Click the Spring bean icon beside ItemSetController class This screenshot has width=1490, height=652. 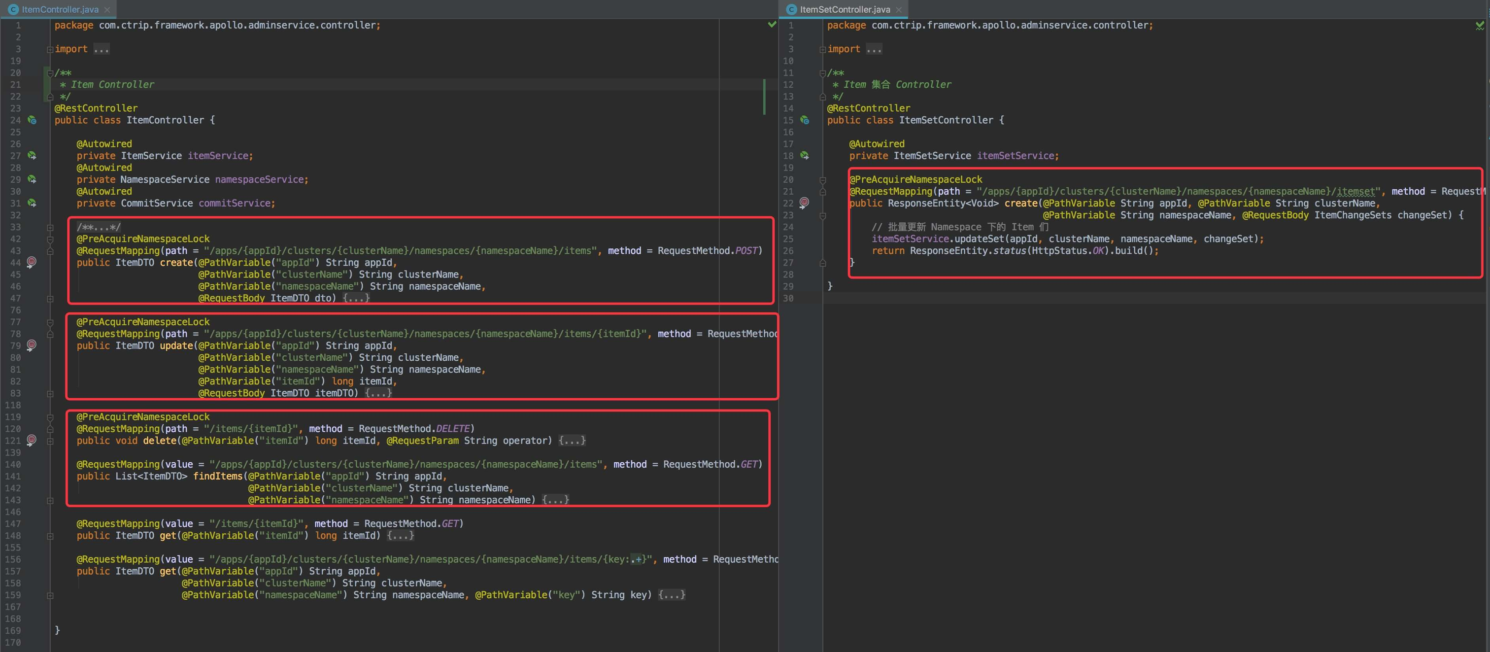tap(805, 120)
